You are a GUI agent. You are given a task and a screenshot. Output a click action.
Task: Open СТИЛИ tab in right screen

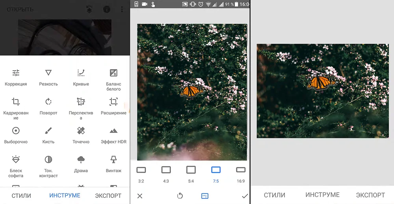tap(274, 195)
